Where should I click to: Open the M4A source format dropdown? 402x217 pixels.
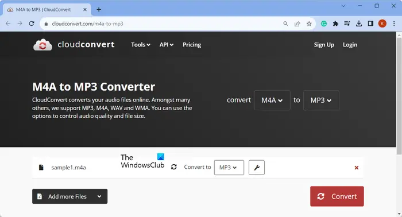click(272, 100)
